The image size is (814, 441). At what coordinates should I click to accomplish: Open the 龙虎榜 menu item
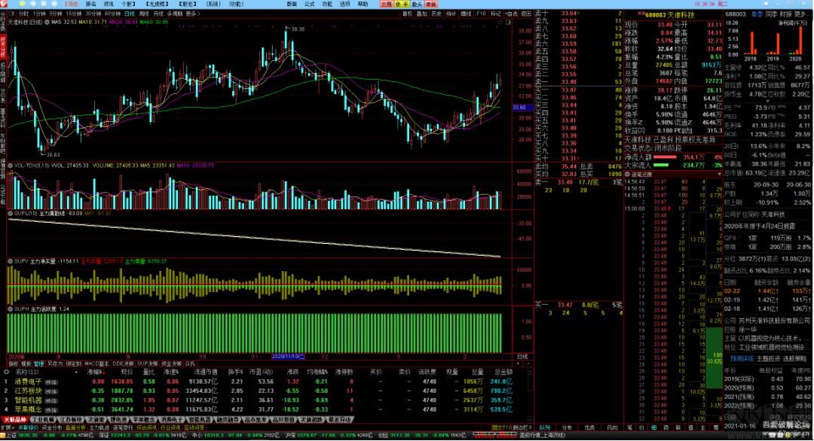coord(158,4)
